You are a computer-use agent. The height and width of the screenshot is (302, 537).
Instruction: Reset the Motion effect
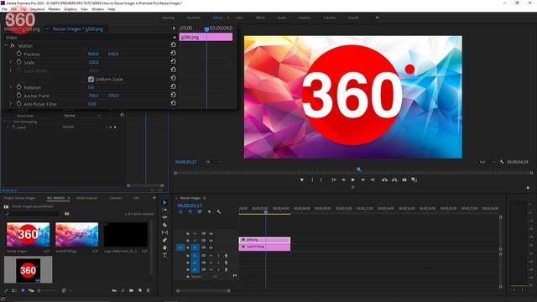pyautogui.click(x=174, y=44)
